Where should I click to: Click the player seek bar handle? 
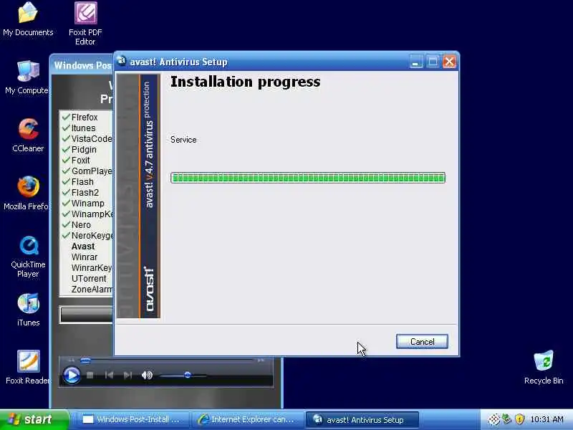click(85, 361)
